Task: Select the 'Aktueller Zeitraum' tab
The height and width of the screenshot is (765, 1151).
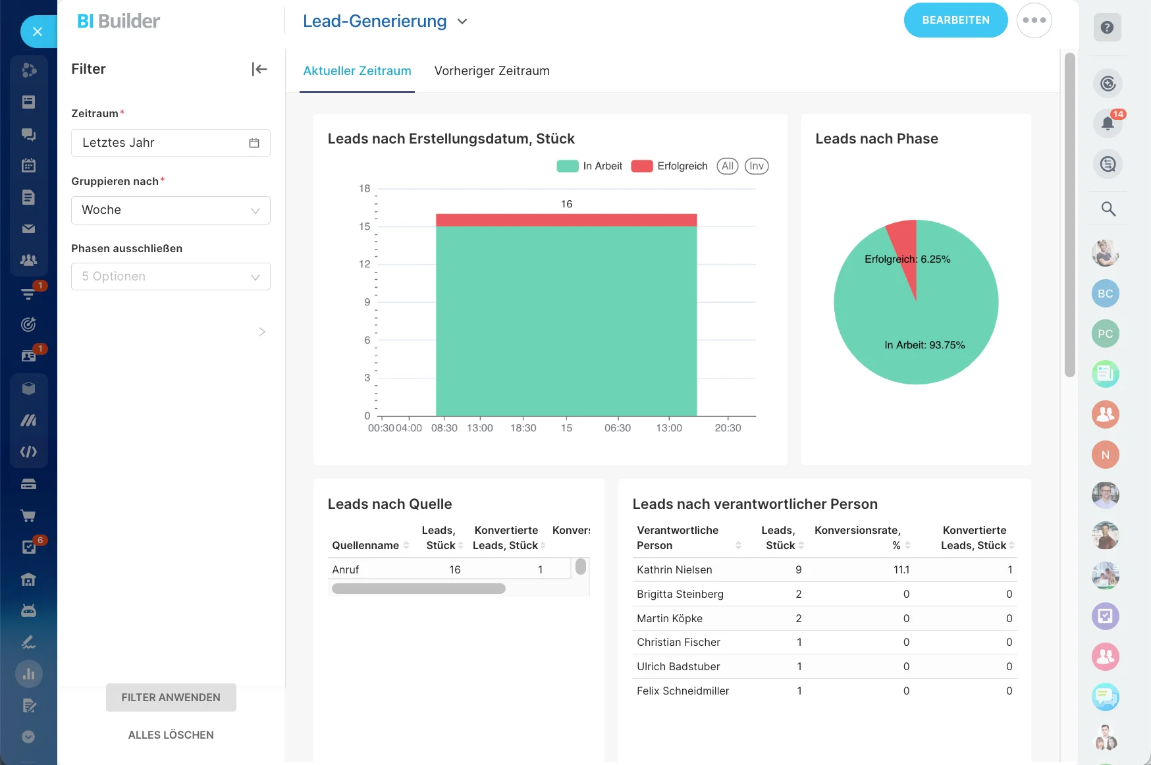Action: (x=357, y=70)
